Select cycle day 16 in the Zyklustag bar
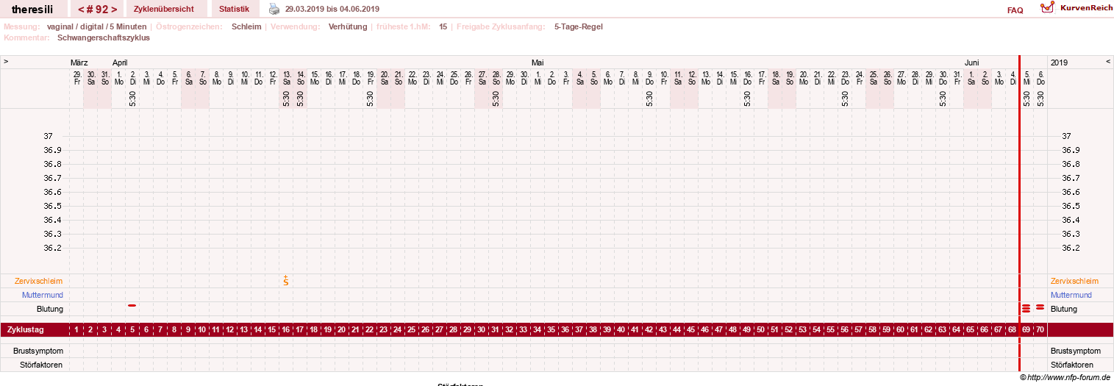Viewport: 1114px width, 386px height. coord(286,330)
